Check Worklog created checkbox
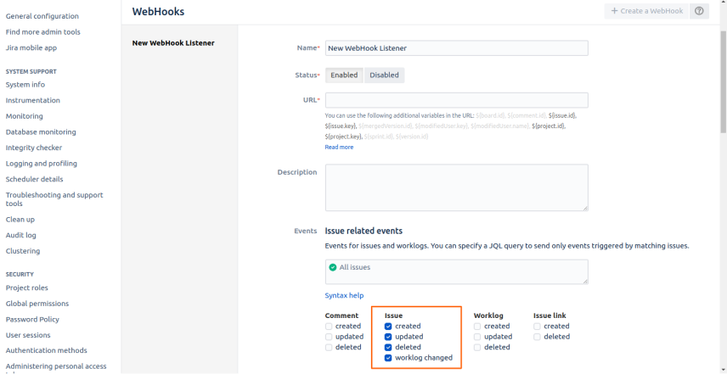This screenshot has width=727, height=374. click(x=477, y=327)
